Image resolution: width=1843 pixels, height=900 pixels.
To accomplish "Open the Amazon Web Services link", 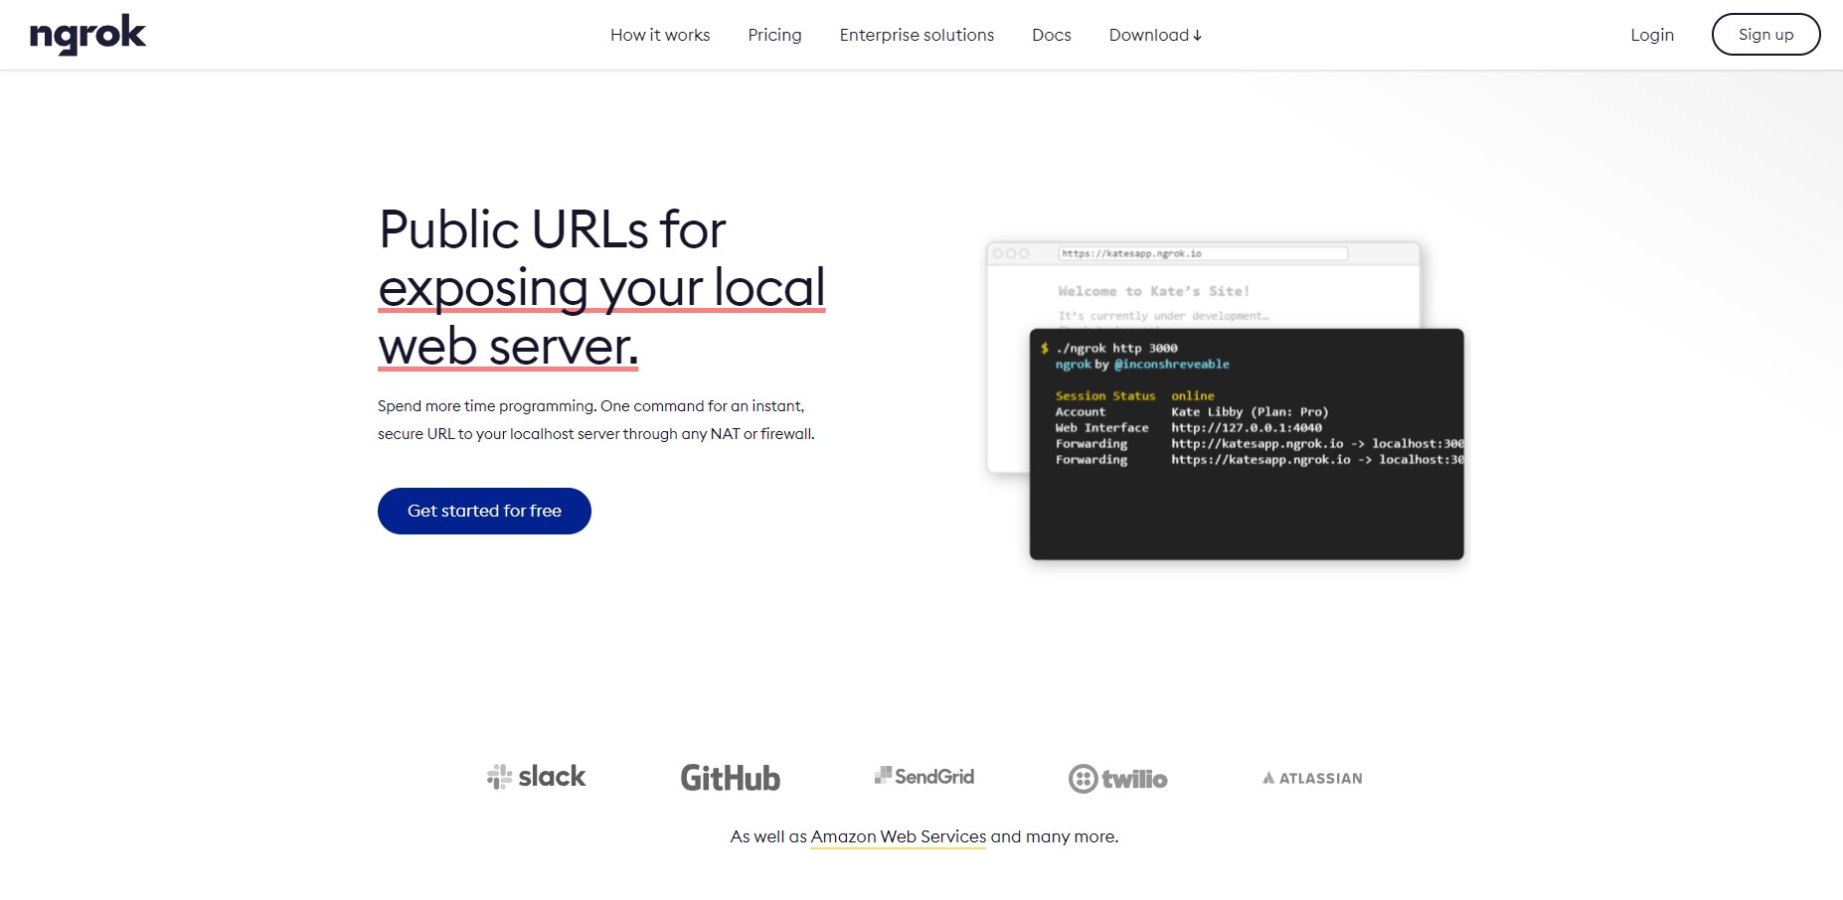I will click(899, 836).
